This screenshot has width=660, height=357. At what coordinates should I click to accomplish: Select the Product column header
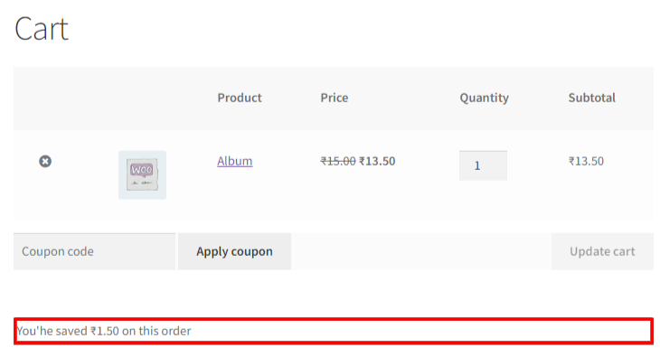click(x=240, y=98)
